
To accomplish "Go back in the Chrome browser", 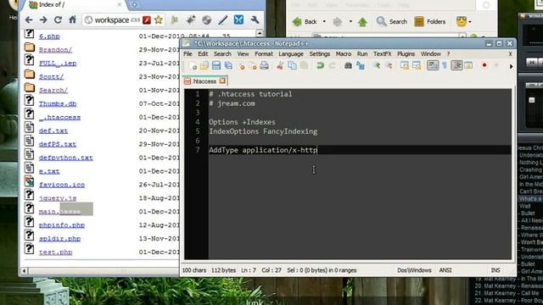I will pos(29,20).
